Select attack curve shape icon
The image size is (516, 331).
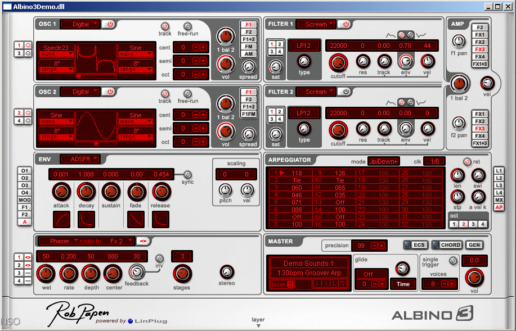(x=61, y=220)
